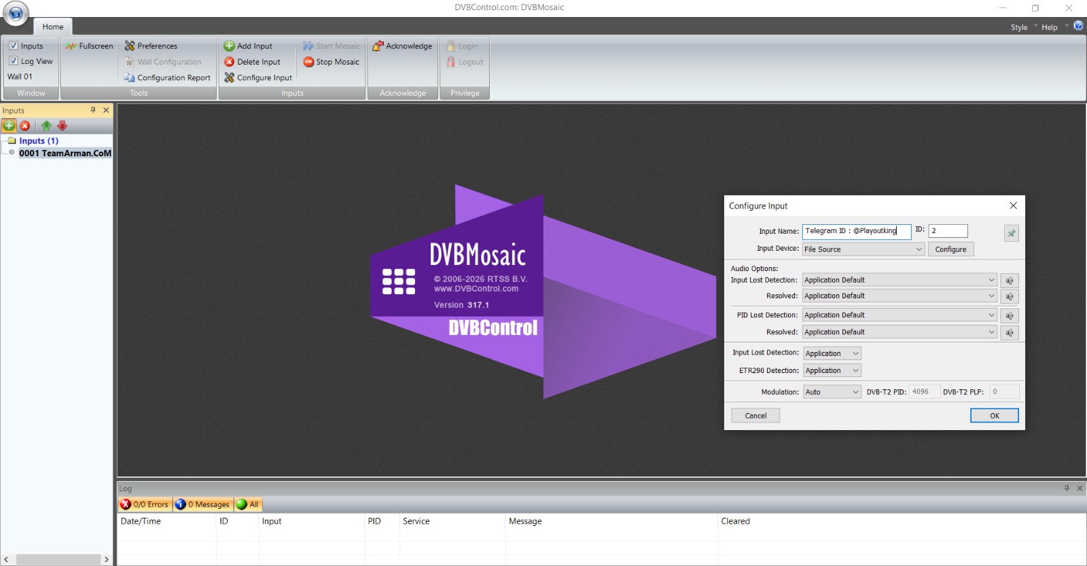Click the Fullscreen tool
This screenshot has height=566, width=1087.
(x=90, y=46)
